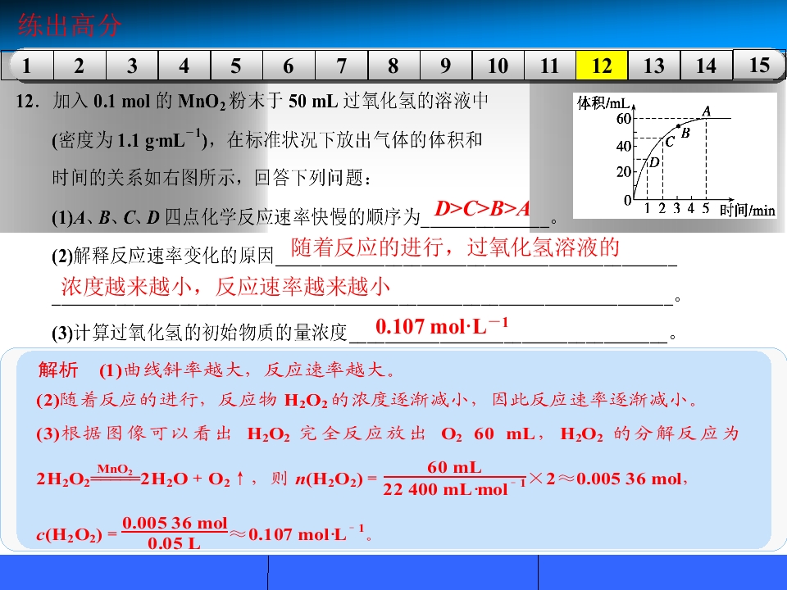Open question number 3
This screenshot has height=590, width=787.
coord(132,66)
